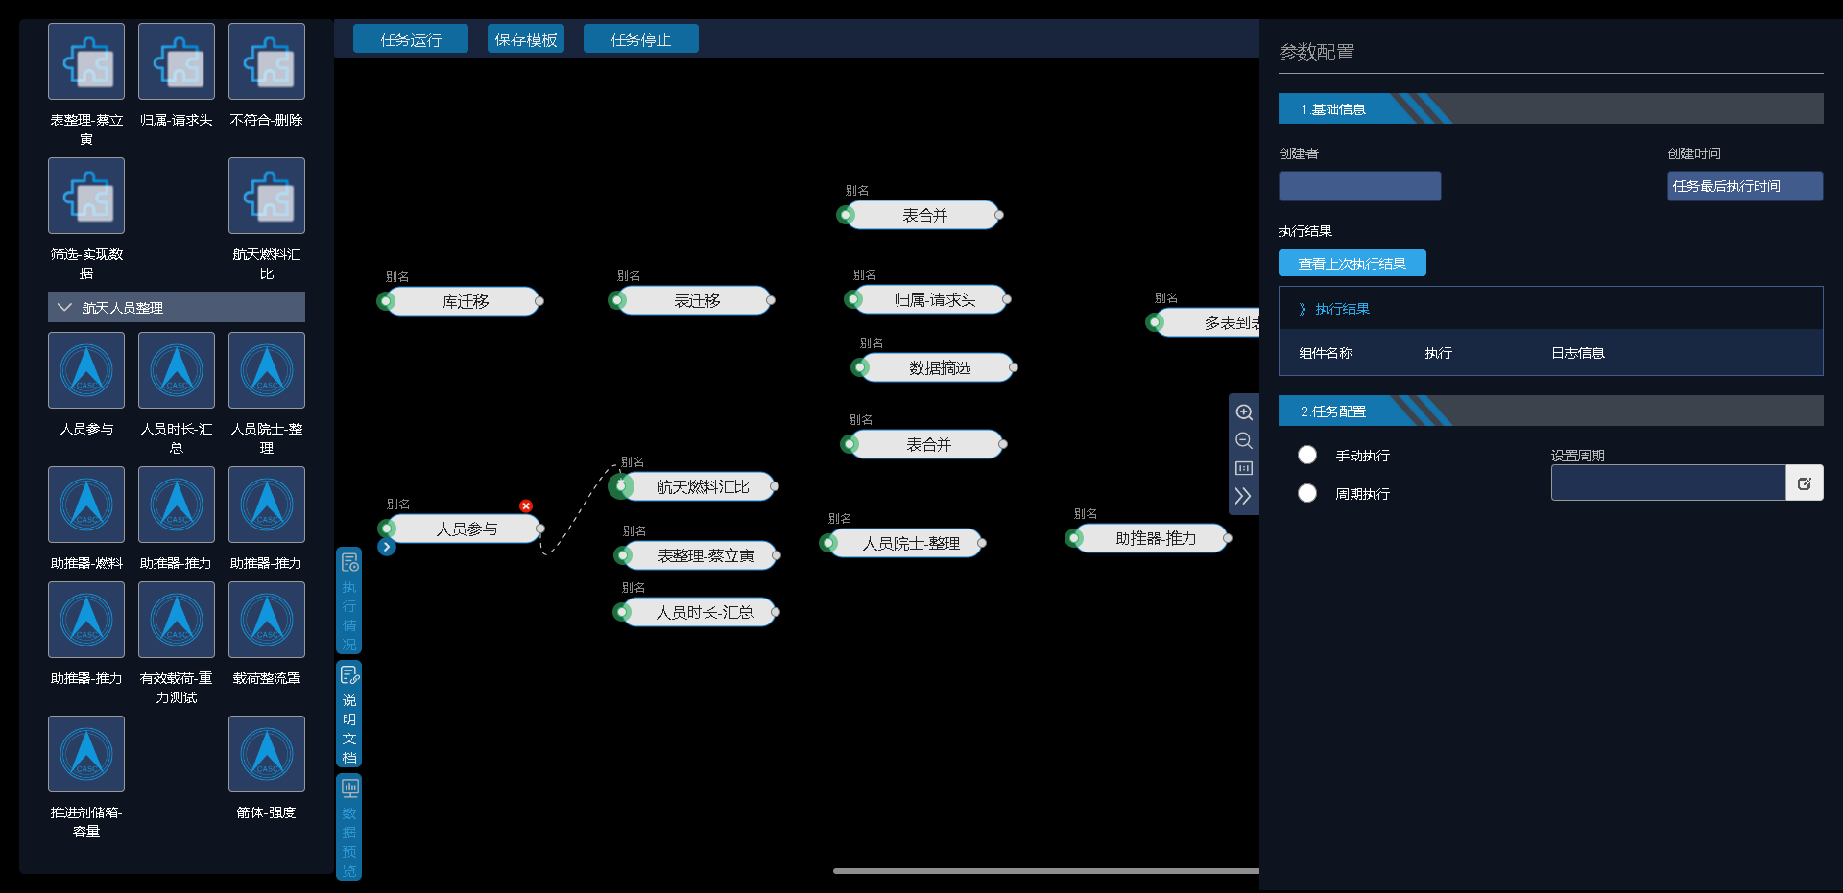Select the 人员院士-整理 palette component icon
This screenshot has height=893, width=1843.
tap(267, 370)
